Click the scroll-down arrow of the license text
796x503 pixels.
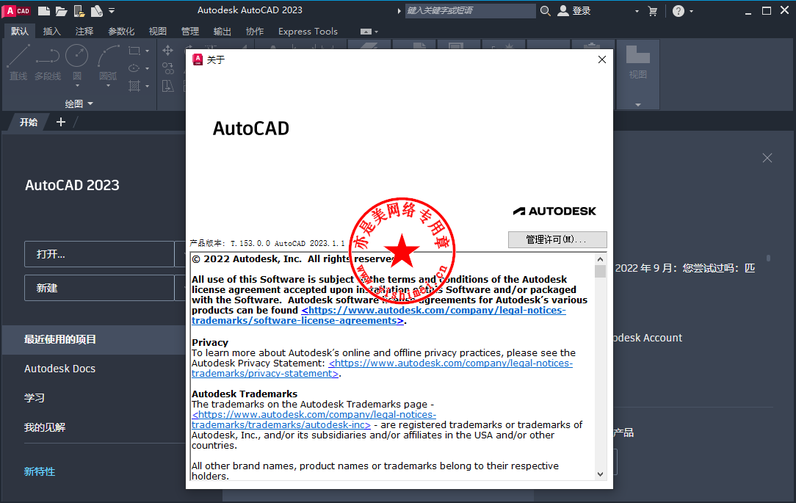point(600,474)
